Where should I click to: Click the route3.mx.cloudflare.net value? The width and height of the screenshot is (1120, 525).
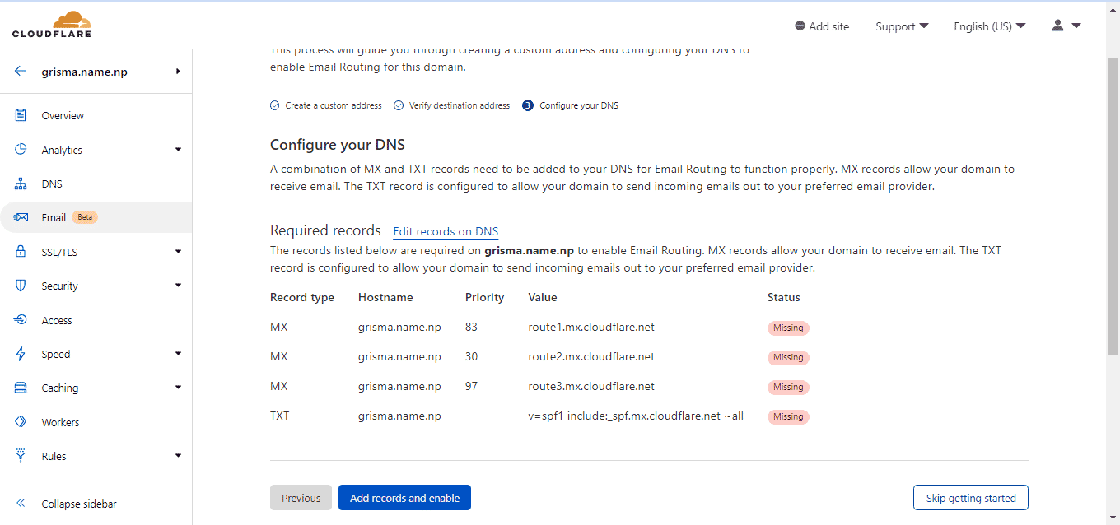click(591, 386)
